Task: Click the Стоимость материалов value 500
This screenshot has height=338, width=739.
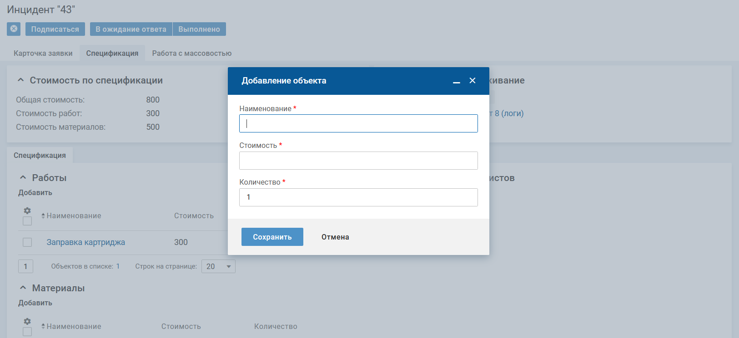Action: coord(153,127)
